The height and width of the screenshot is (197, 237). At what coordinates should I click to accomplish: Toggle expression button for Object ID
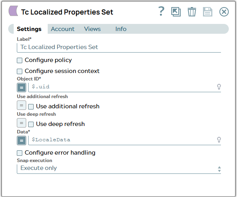(22, 88)
